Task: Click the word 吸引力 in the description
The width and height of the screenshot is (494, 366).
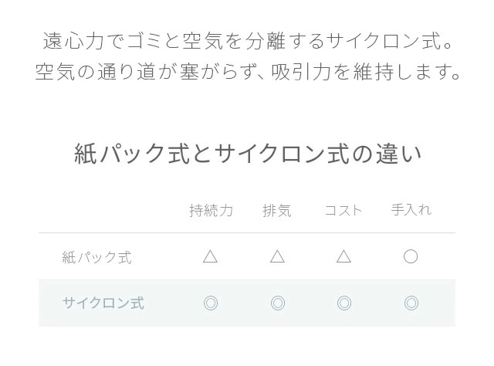Action: click(x=301, y=72)
